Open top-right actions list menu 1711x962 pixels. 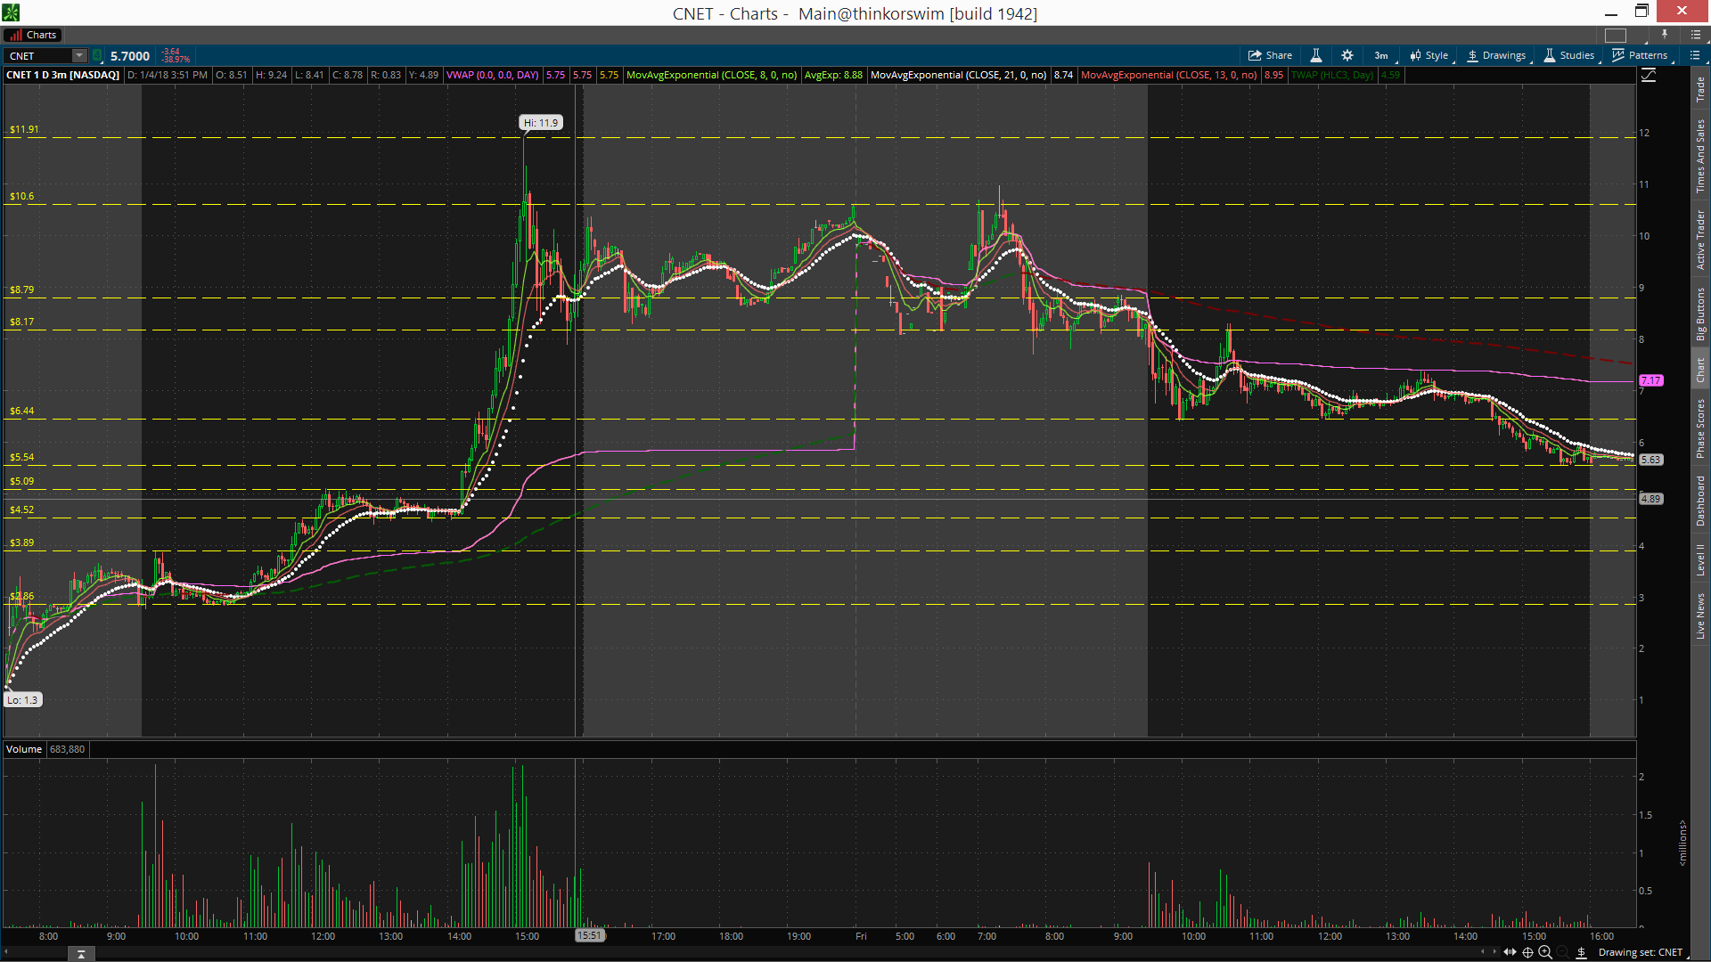pos(1695,35)
